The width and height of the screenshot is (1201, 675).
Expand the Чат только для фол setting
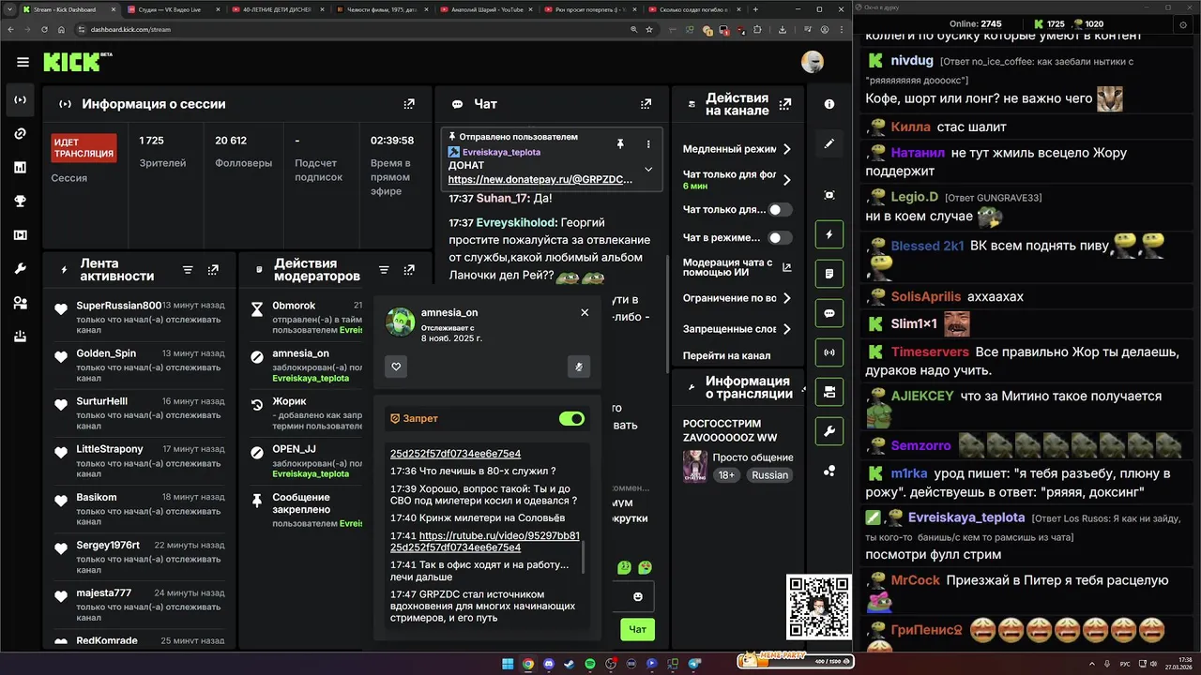point(786,179)
